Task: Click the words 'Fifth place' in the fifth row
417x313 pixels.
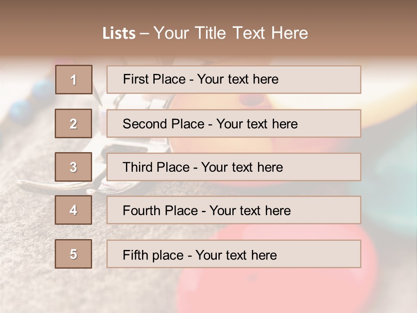Action: pos(153,255)
